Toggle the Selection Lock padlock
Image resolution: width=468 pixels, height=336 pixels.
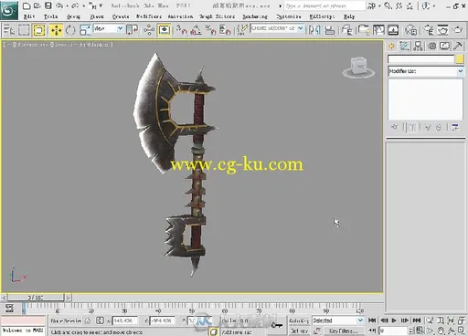[x=88, y=320]
